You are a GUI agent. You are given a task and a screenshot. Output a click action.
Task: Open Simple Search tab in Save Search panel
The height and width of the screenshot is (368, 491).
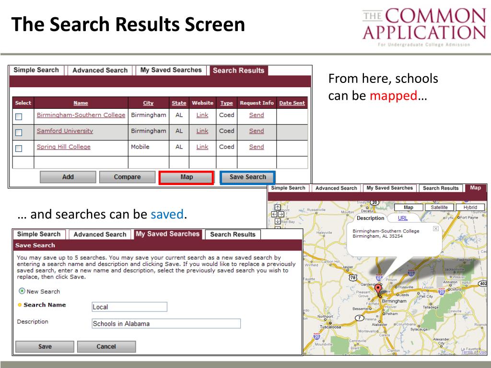click(39, 234)
